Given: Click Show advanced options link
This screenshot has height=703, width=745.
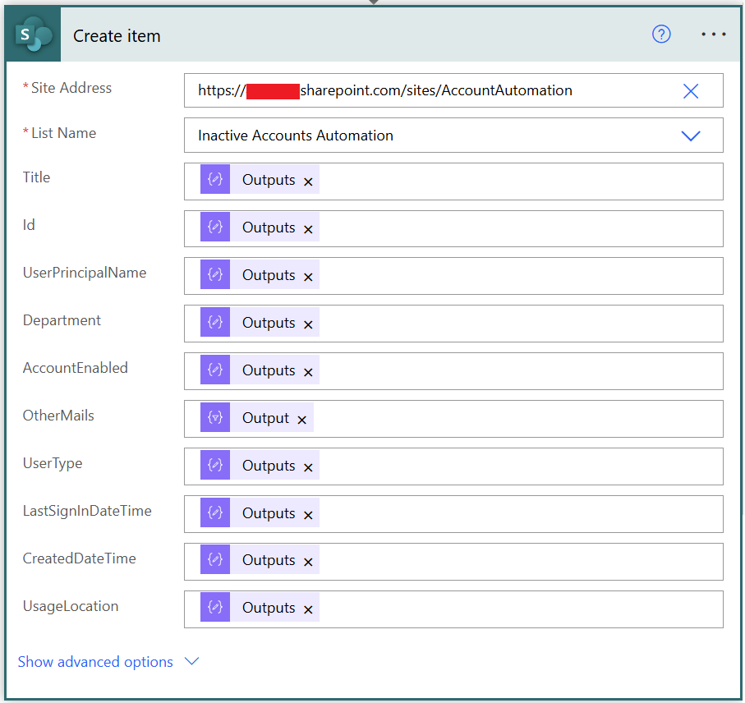Looking at the screenshot, I should (95, 662).
